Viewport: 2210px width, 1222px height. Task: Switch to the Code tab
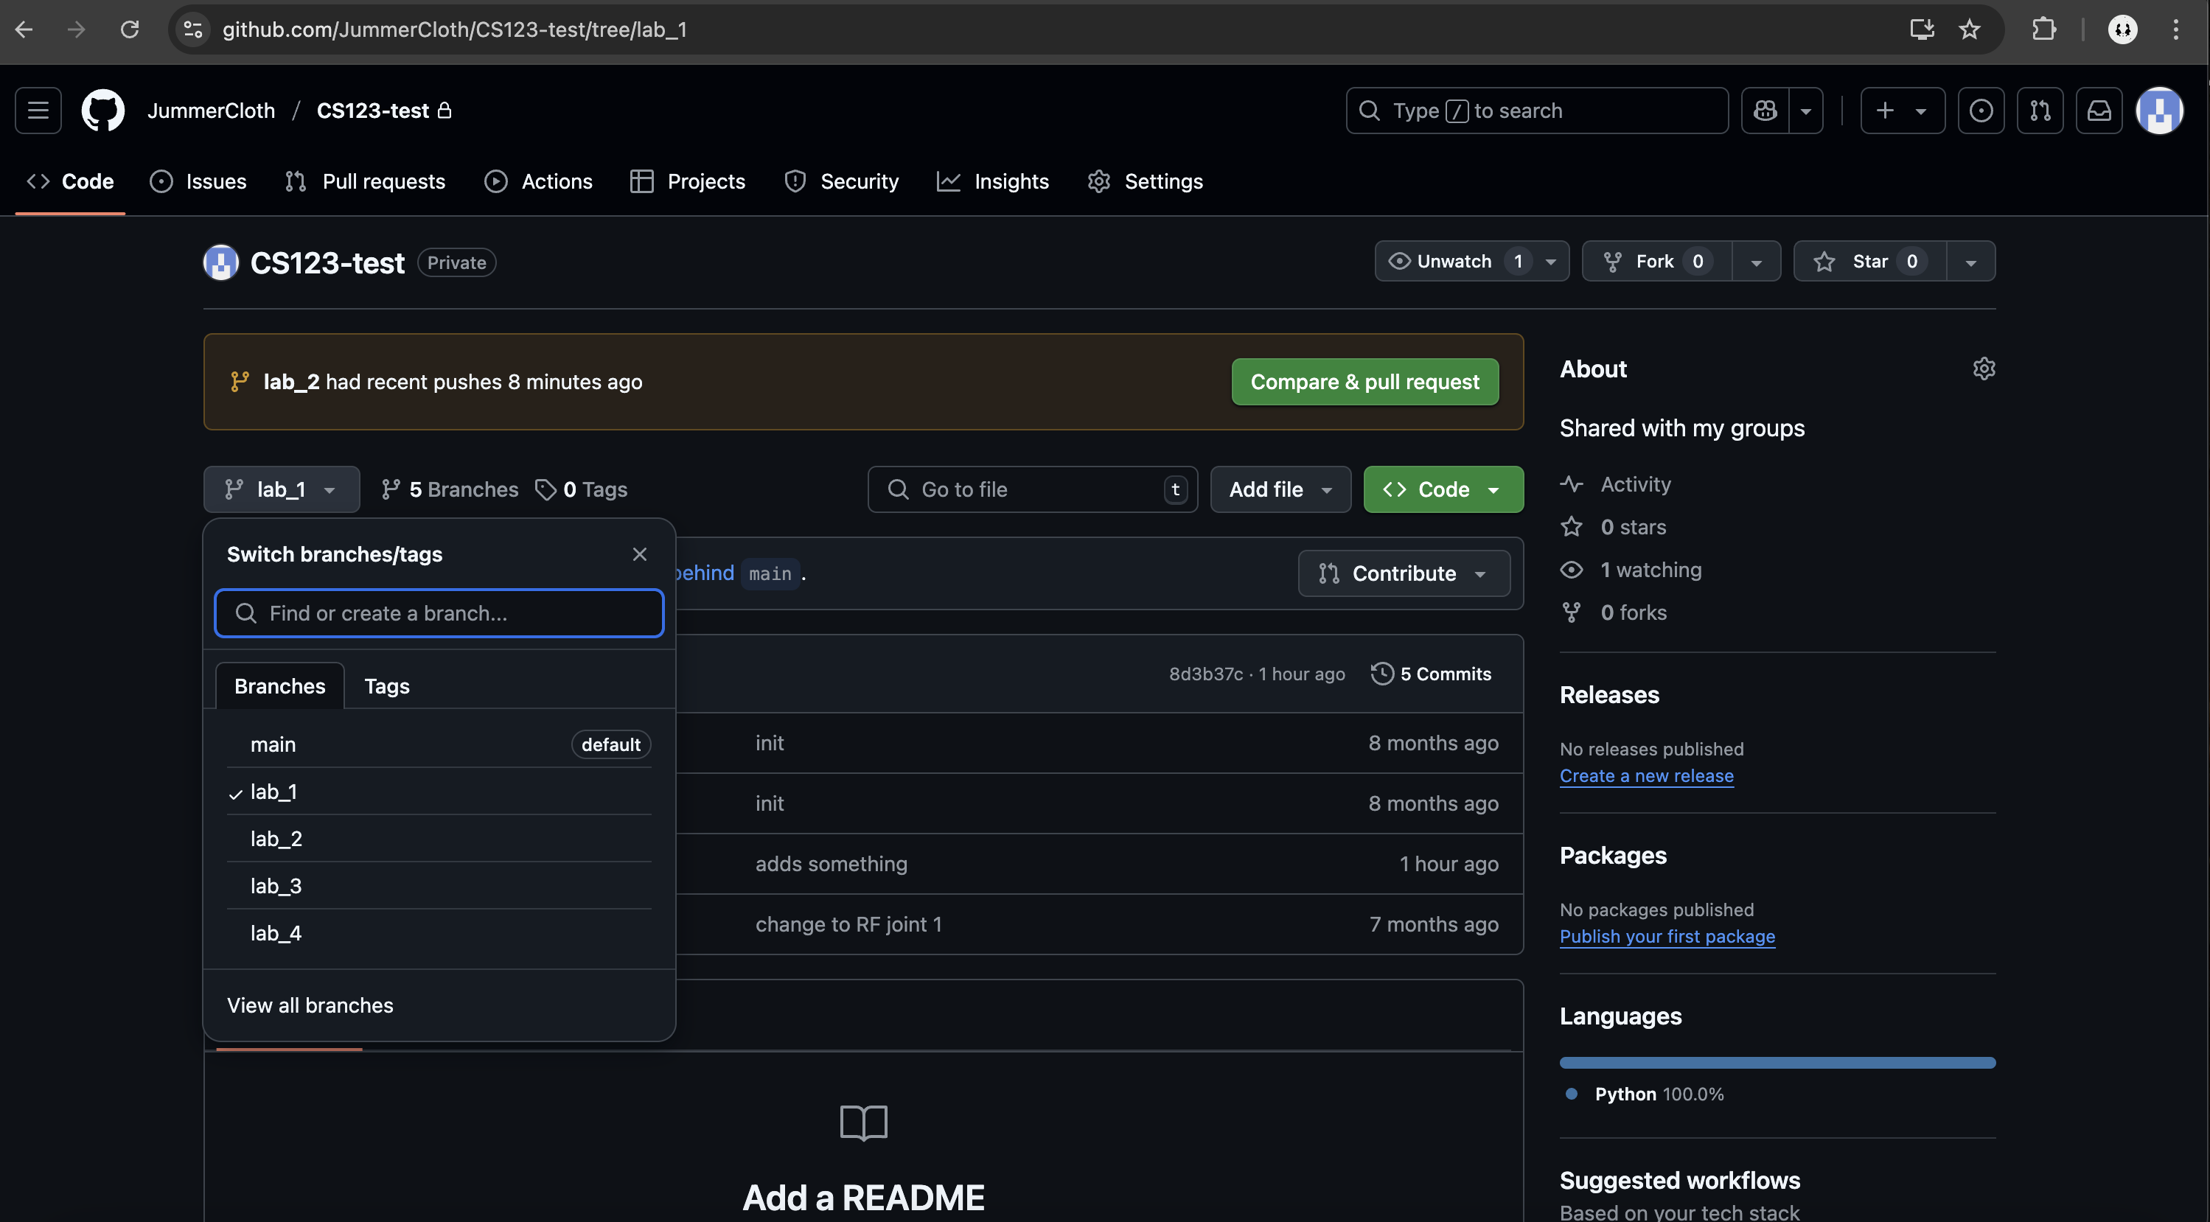coord(70,181)
